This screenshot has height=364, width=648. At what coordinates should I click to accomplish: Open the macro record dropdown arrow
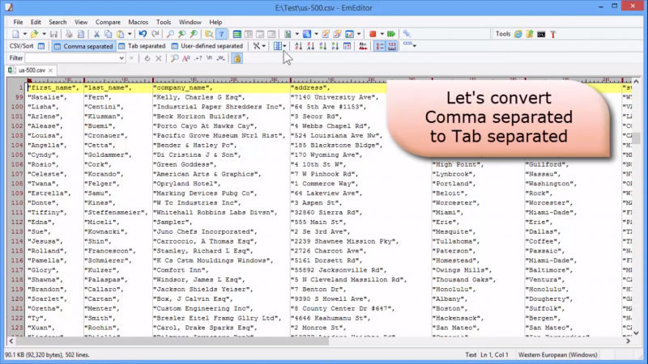[382, 34]
